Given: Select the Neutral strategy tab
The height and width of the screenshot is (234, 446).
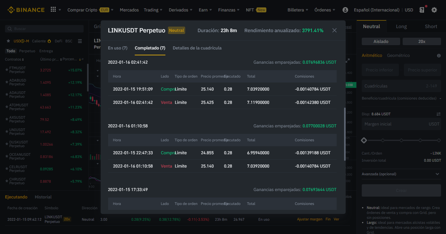Looking at the screenshot, I should coord(372,27).
